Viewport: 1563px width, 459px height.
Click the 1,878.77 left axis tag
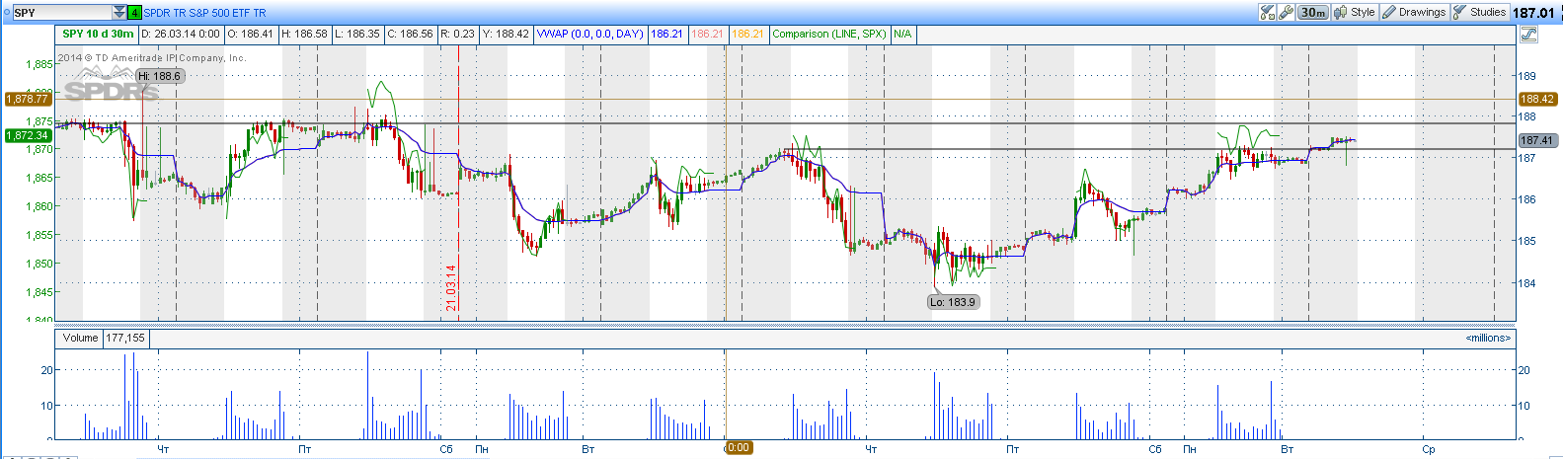click(x=27, y=99)
